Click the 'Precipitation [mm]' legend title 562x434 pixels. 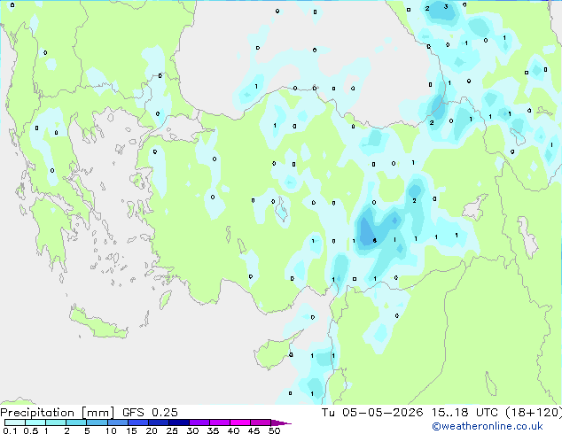click(x=57, y=413)
